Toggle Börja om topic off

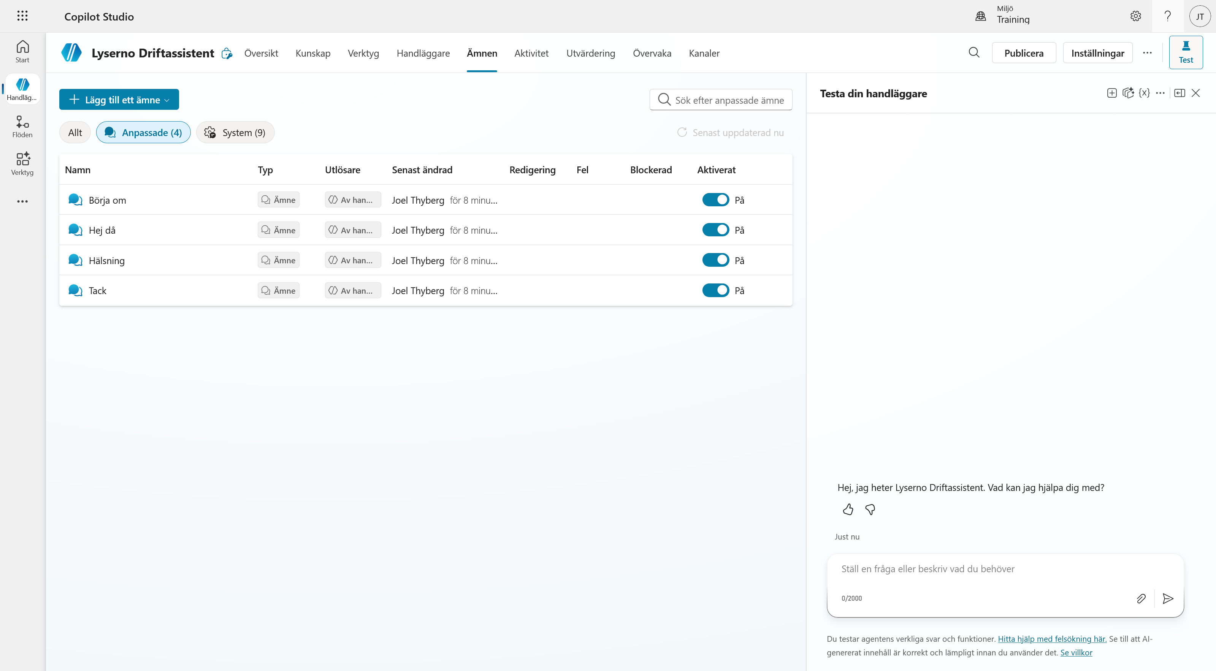(716, 200)
